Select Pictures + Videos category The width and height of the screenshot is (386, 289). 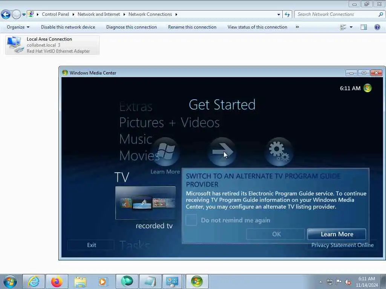click(x=169, y=122)
